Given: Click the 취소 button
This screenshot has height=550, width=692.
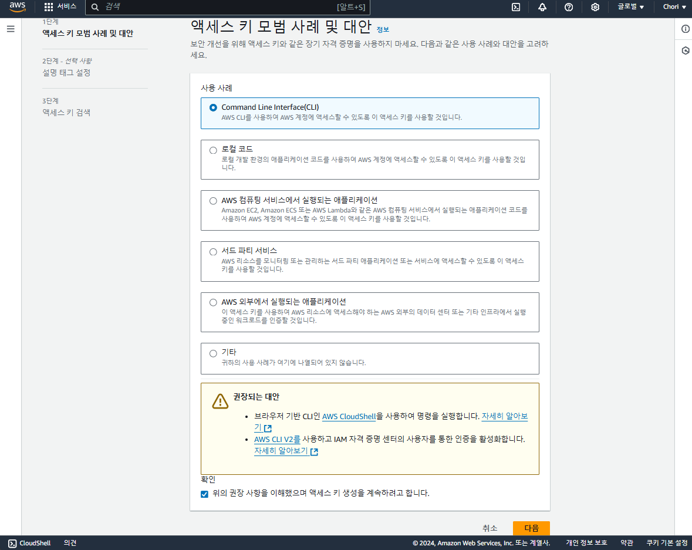Looking at the screenshot, I should coord(490,528).
